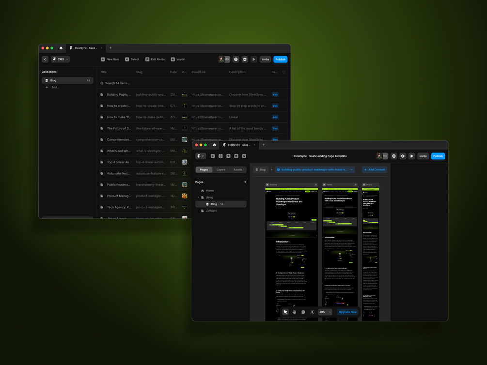Click the Insert plus tool in editor
The image size is (487, 365).
(213, 156)
